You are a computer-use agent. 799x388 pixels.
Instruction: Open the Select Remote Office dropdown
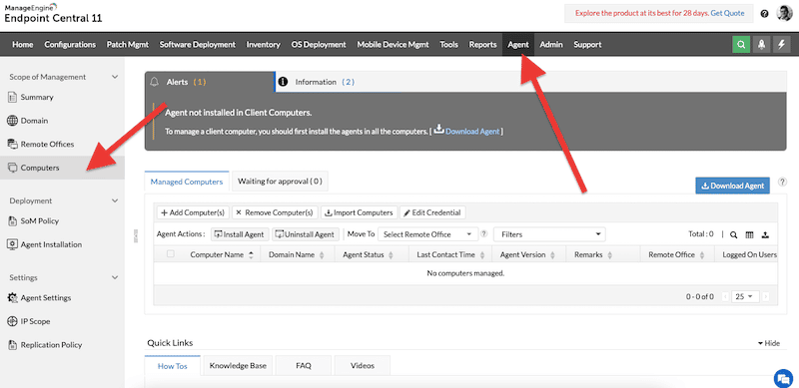[x=428, y=234]
